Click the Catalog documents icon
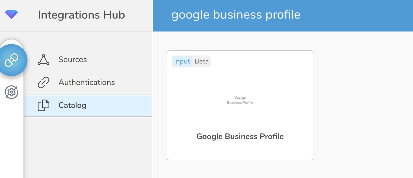Screen dimensions: 413x178 (44, 105)
